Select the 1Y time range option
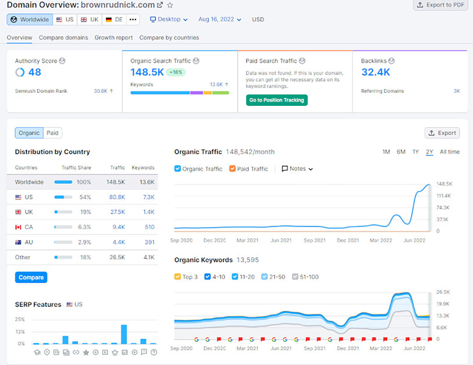 [415, 152]
